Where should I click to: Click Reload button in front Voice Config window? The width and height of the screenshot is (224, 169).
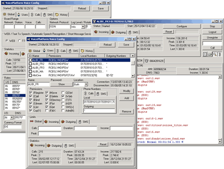click(108, 45)
